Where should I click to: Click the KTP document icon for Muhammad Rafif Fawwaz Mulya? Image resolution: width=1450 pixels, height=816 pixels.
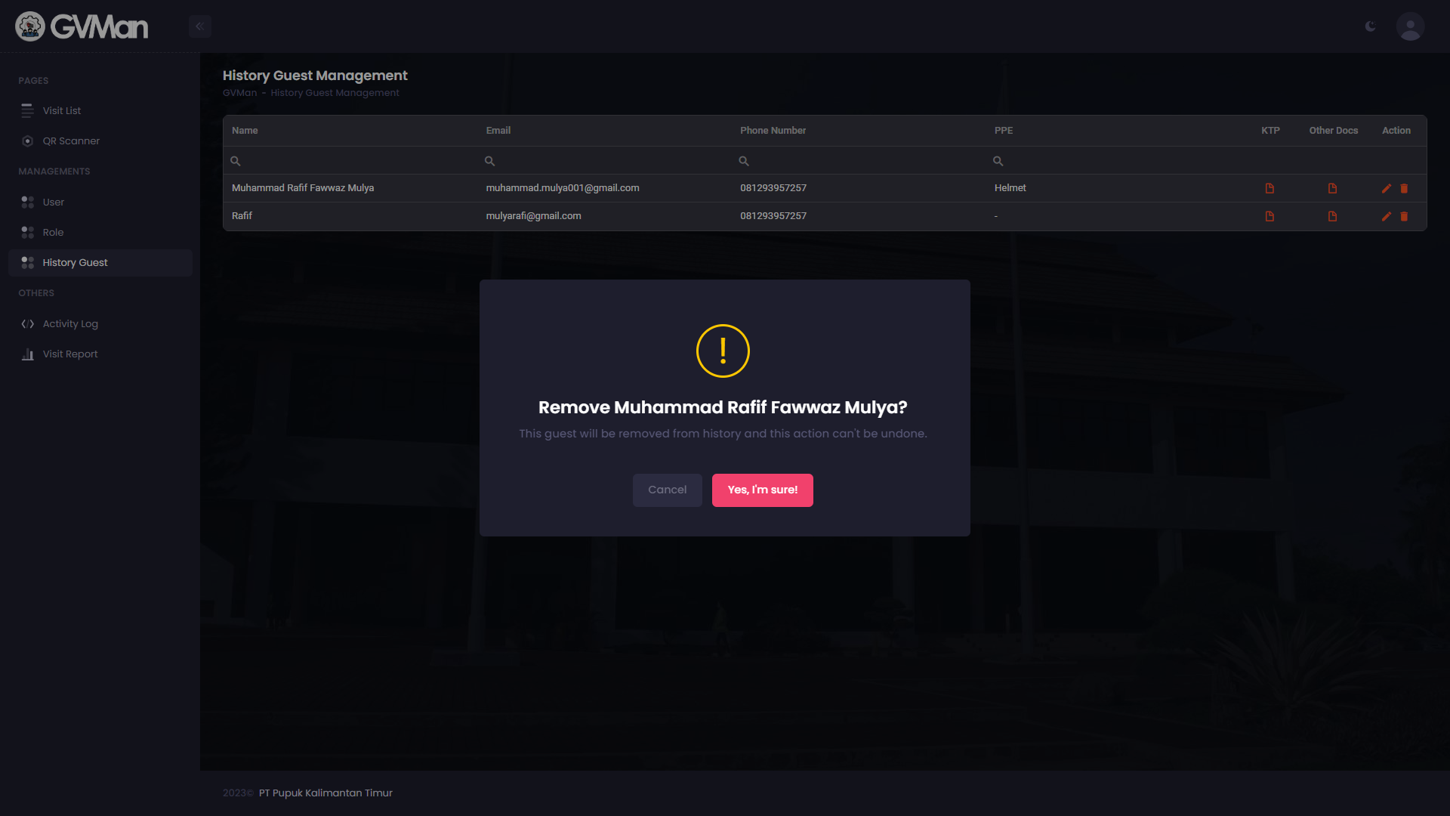1270,188
